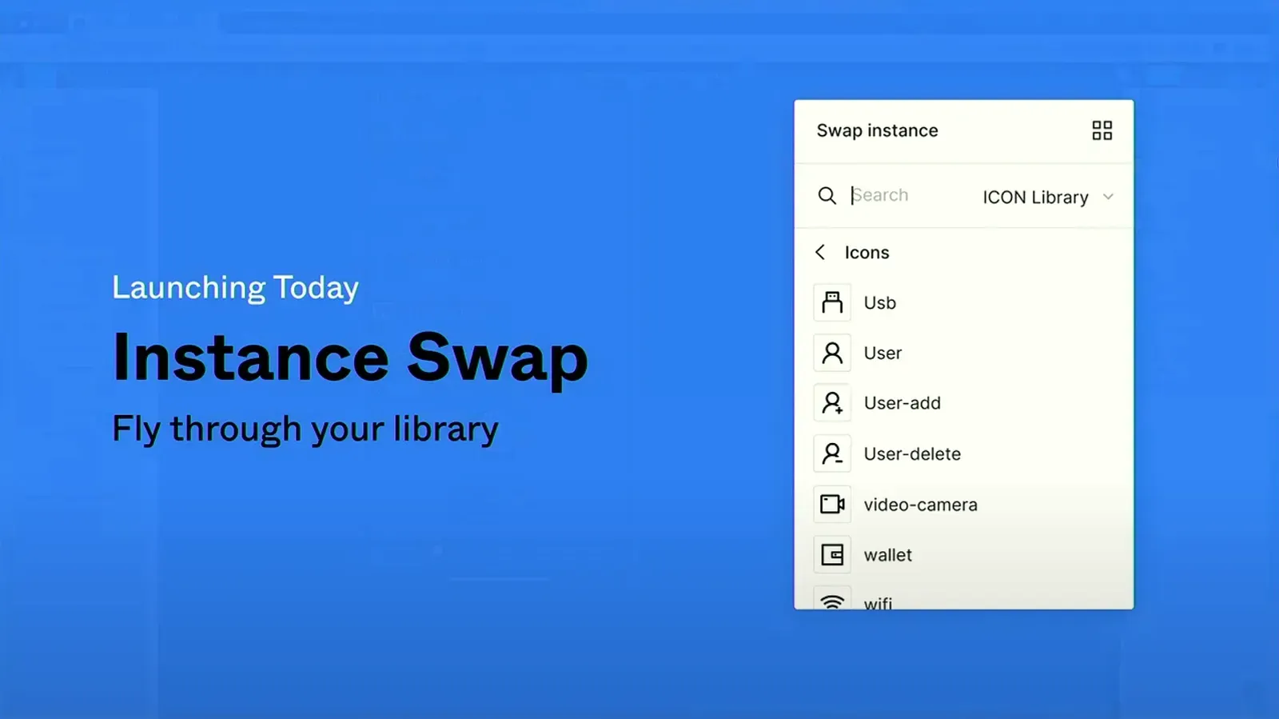Click the video-camera row label
The image size is (1279, 719).
[921, 505]
